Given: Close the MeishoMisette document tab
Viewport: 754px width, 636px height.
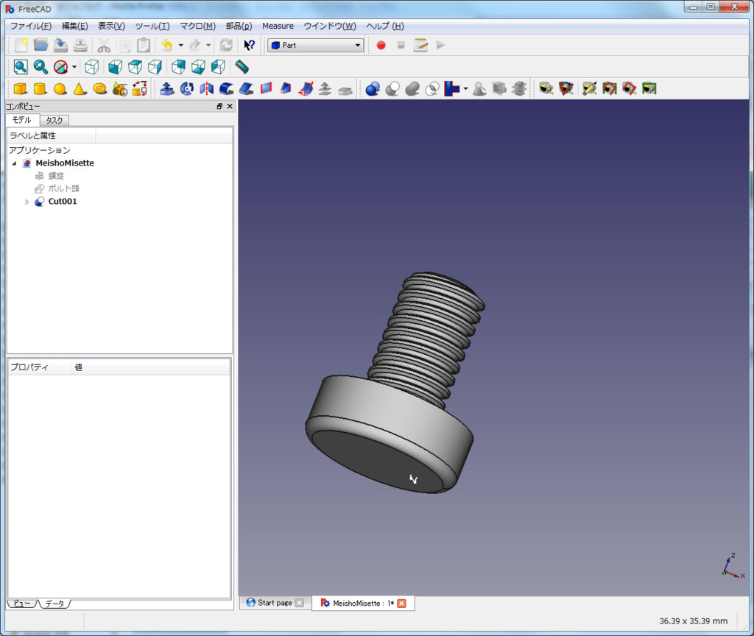Looking at the screenshot, I should 401,604.
